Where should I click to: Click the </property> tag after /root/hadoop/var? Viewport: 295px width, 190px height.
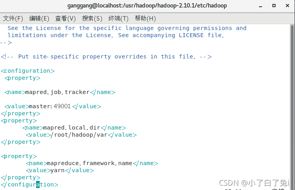(x=21, y=142)
